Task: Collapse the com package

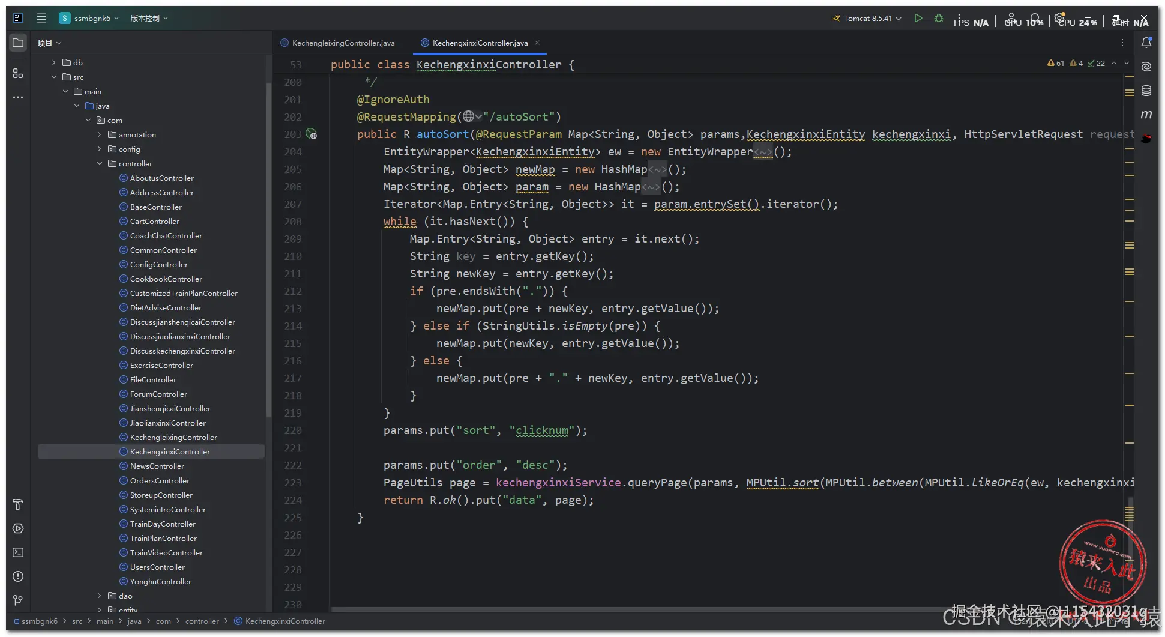Action: pyautogui.click(x=88, y=120)
